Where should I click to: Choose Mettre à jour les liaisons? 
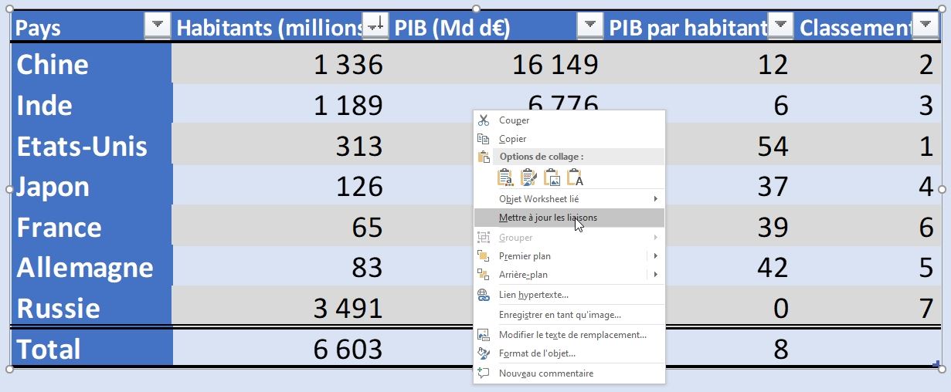569,218
